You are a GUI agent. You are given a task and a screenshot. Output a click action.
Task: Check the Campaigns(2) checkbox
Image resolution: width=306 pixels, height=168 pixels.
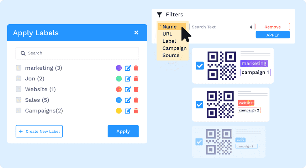pyautogui.click(x=19, y=110)
